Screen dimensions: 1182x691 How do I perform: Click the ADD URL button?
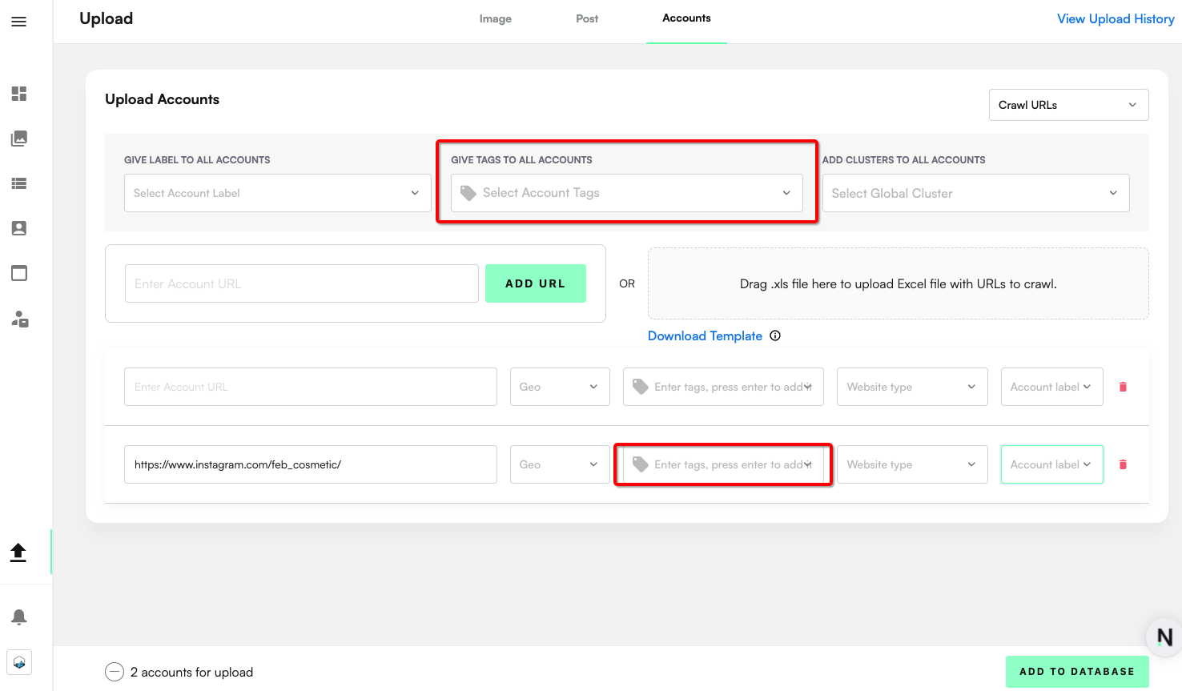[536, 283]
